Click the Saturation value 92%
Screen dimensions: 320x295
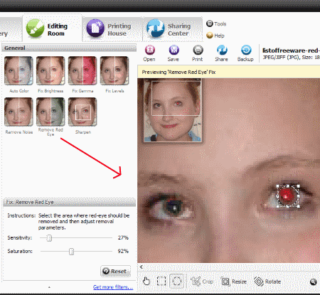click(x=123, y=251)
